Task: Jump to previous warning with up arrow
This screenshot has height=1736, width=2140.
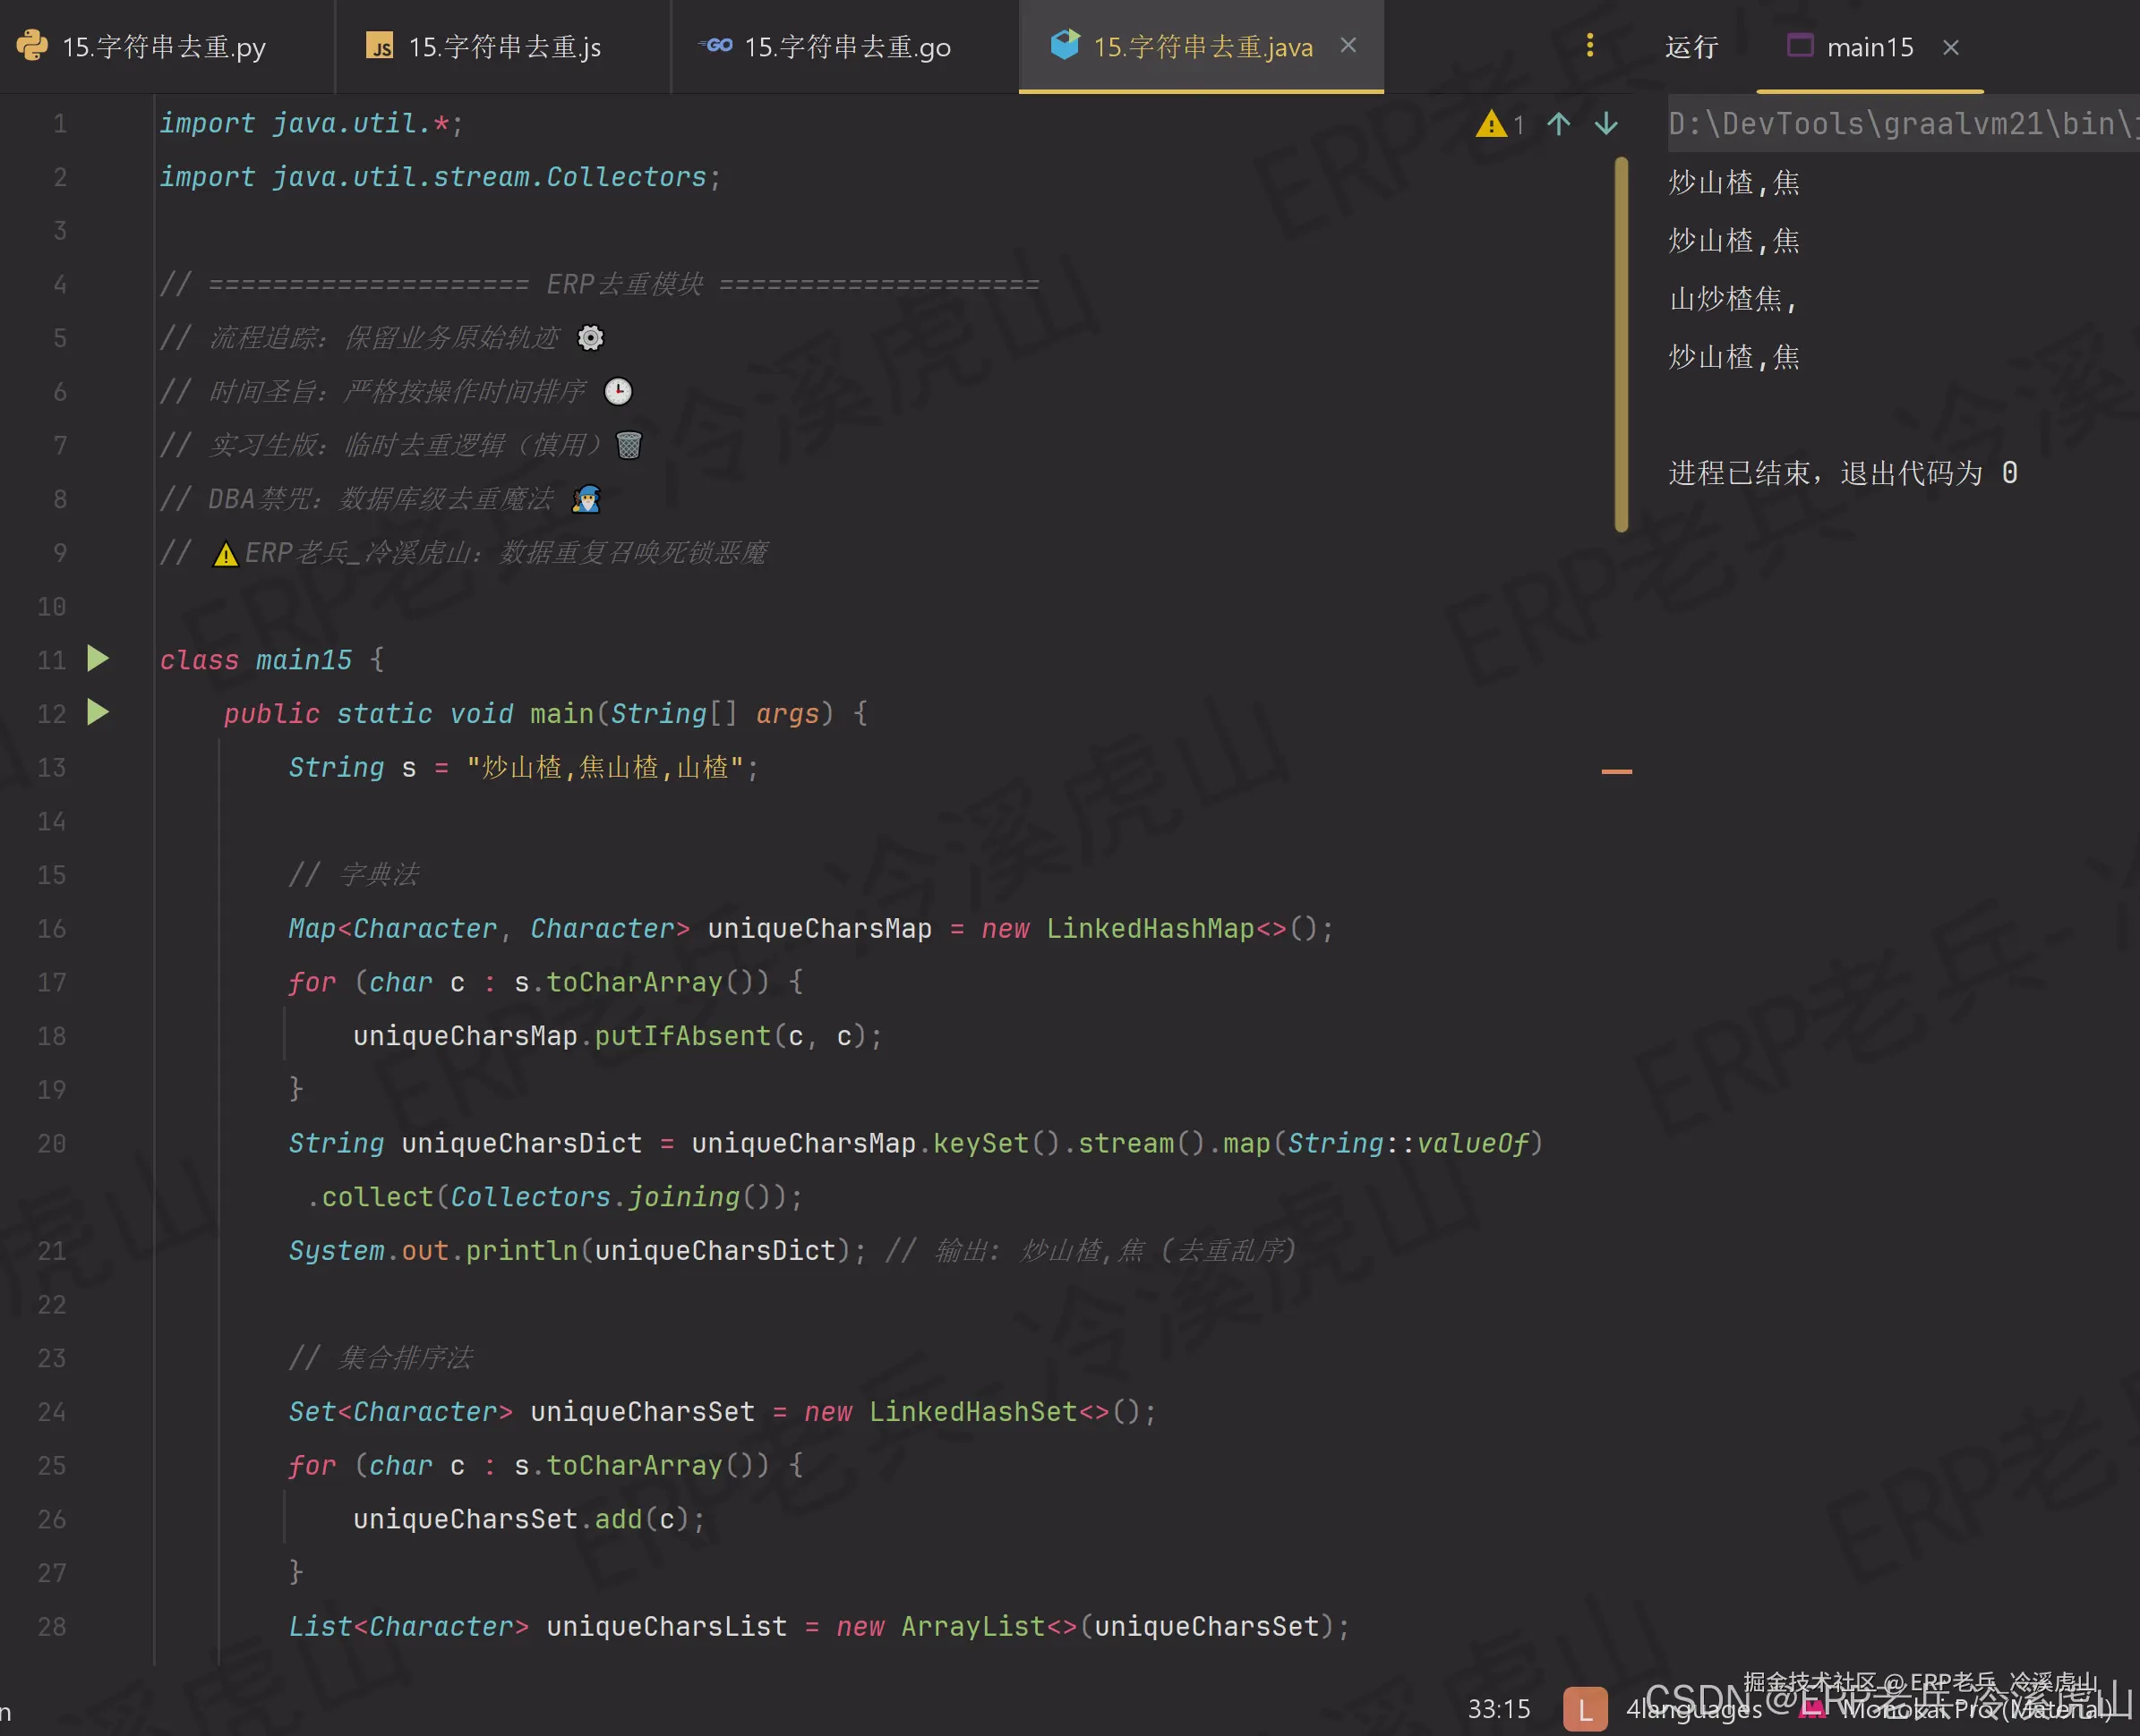Action: (x=1557, y=124)
